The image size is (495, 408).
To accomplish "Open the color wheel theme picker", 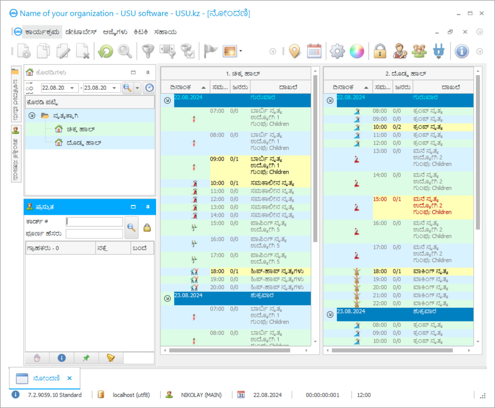I will pyautogui.click(x=357, y=51).
